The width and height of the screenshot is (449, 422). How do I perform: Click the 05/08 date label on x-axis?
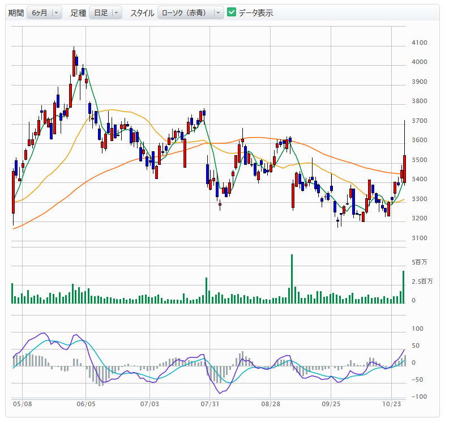click(x=22, y=405)
